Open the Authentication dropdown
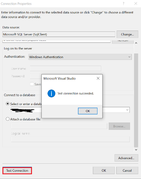 point(80,57)
